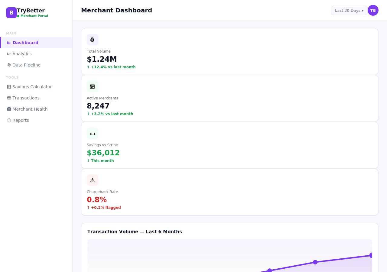
Task: Click the Savings Calculator sidebar icon
Action: coord(9,87)
